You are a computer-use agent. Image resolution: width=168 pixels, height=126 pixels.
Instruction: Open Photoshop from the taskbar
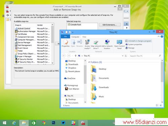[53, 123]
